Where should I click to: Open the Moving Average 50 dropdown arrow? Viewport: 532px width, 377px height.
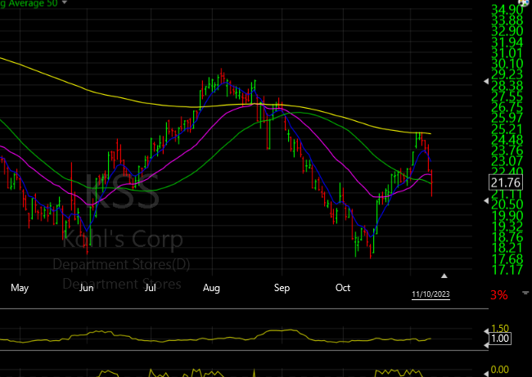click(64, 2)
